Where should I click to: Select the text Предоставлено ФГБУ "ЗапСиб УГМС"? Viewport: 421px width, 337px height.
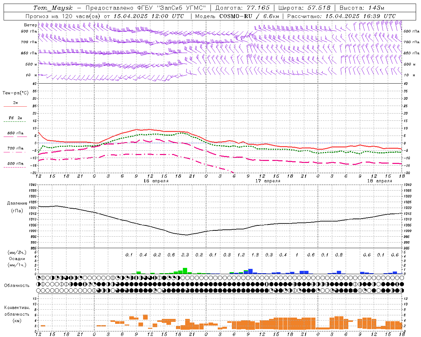click(x=146, y=8)
